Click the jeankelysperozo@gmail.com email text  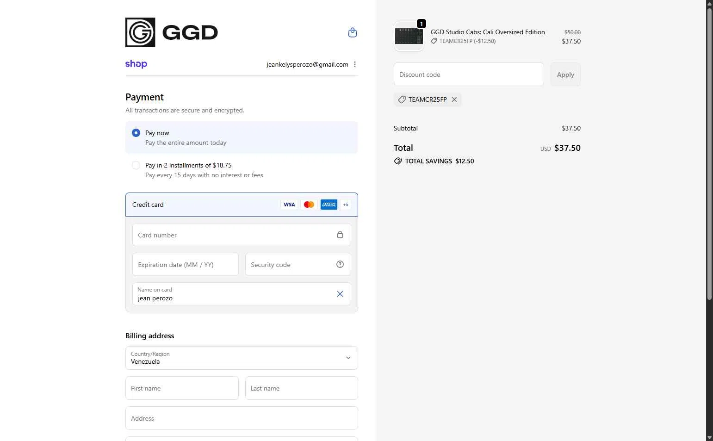click(307, 65)
